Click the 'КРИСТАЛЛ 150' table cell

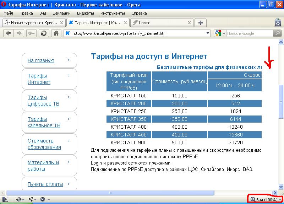pos(129,96)
